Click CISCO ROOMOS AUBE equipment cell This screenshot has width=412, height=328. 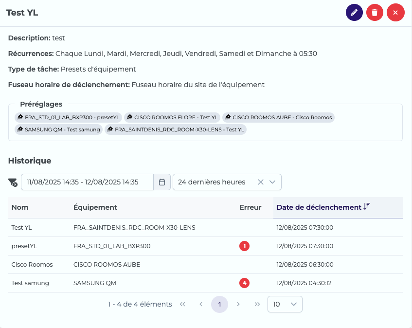coord(107,265)
